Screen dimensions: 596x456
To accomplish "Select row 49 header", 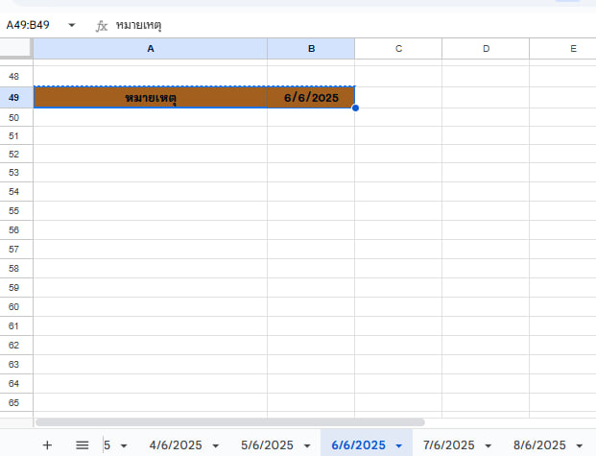I will 16,98.
